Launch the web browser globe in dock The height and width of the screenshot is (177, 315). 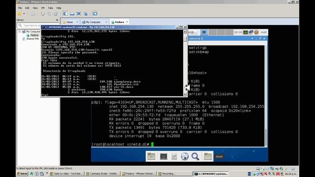point(185,156)
